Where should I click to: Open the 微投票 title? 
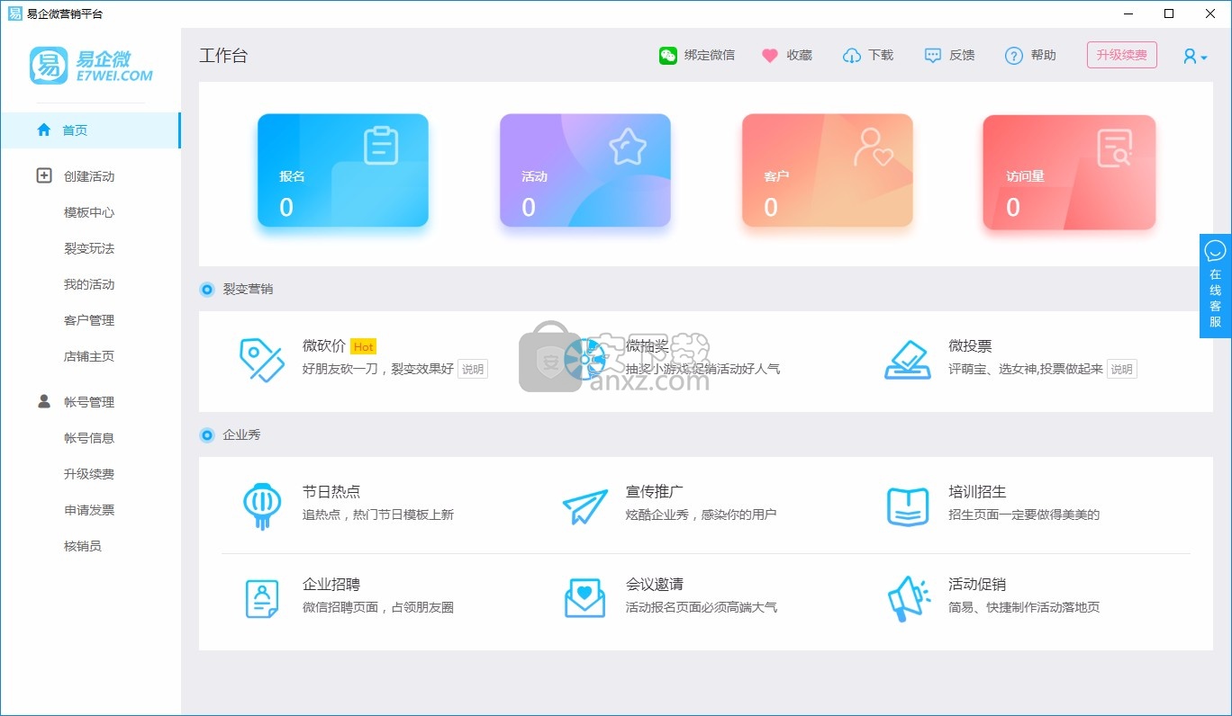point(970,346)
